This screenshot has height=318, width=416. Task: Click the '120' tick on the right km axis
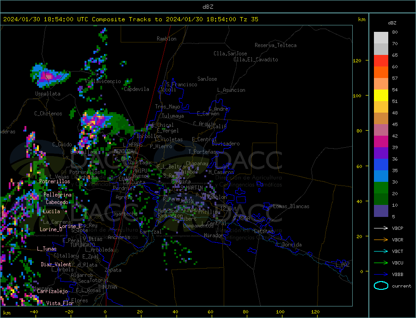tap(357, 60)
